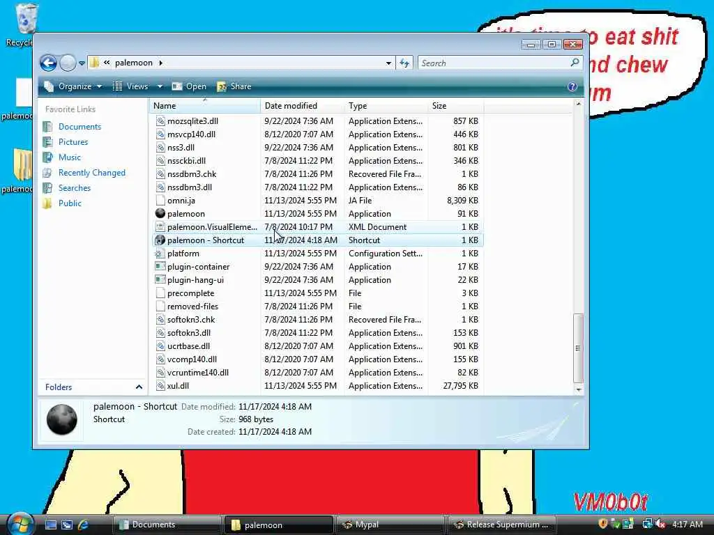This screenshot has height=535, width=714.
Task: Click the scrollbar down arrow
Action: [578, 389]
